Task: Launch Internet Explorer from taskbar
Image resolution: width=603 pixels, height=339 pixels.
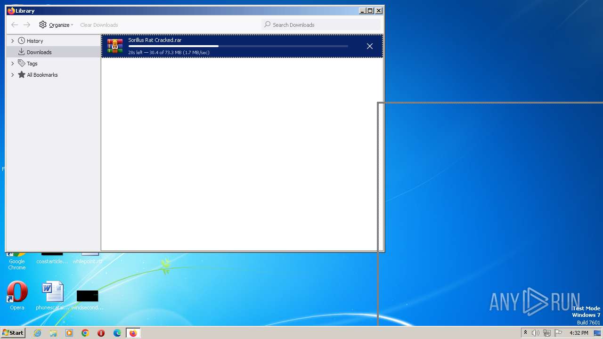Action: point(37,333)
